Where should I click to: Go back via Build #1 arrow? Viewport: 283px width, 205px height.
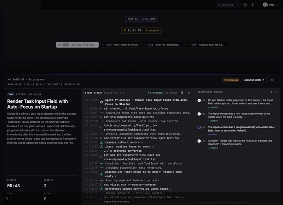[10, 79]
